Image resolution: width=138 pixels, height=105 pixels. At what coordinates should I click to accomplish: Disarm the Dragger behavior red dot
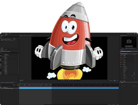tap(122, 55)
